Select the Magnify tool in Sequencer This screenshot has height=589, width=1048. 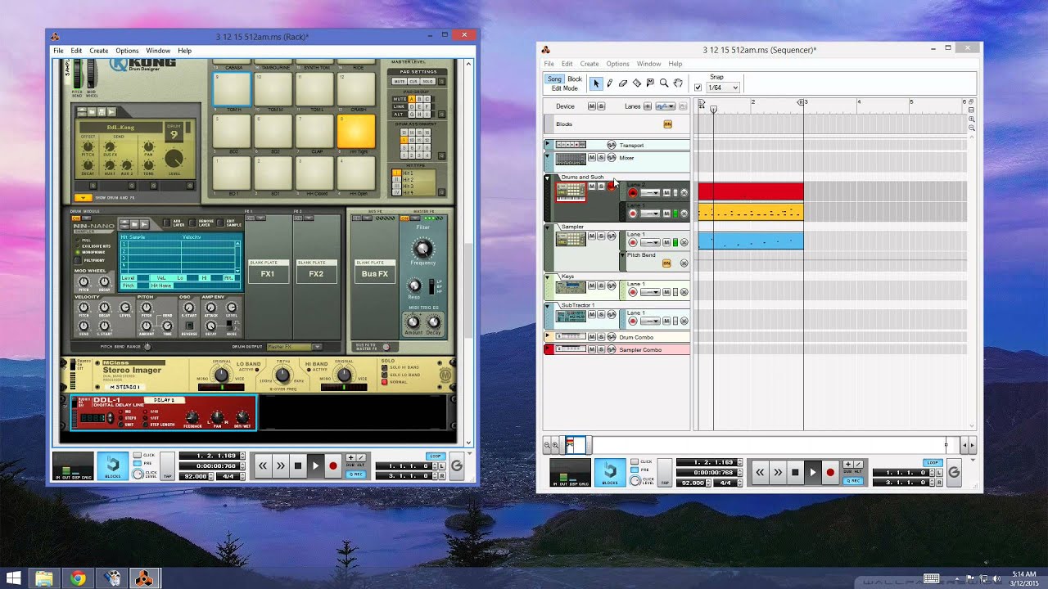[664, 83]
